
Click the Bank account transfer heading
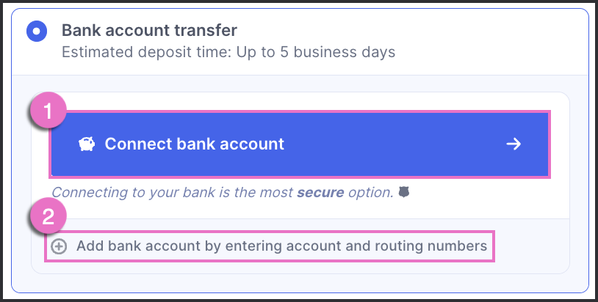(149, 31)
